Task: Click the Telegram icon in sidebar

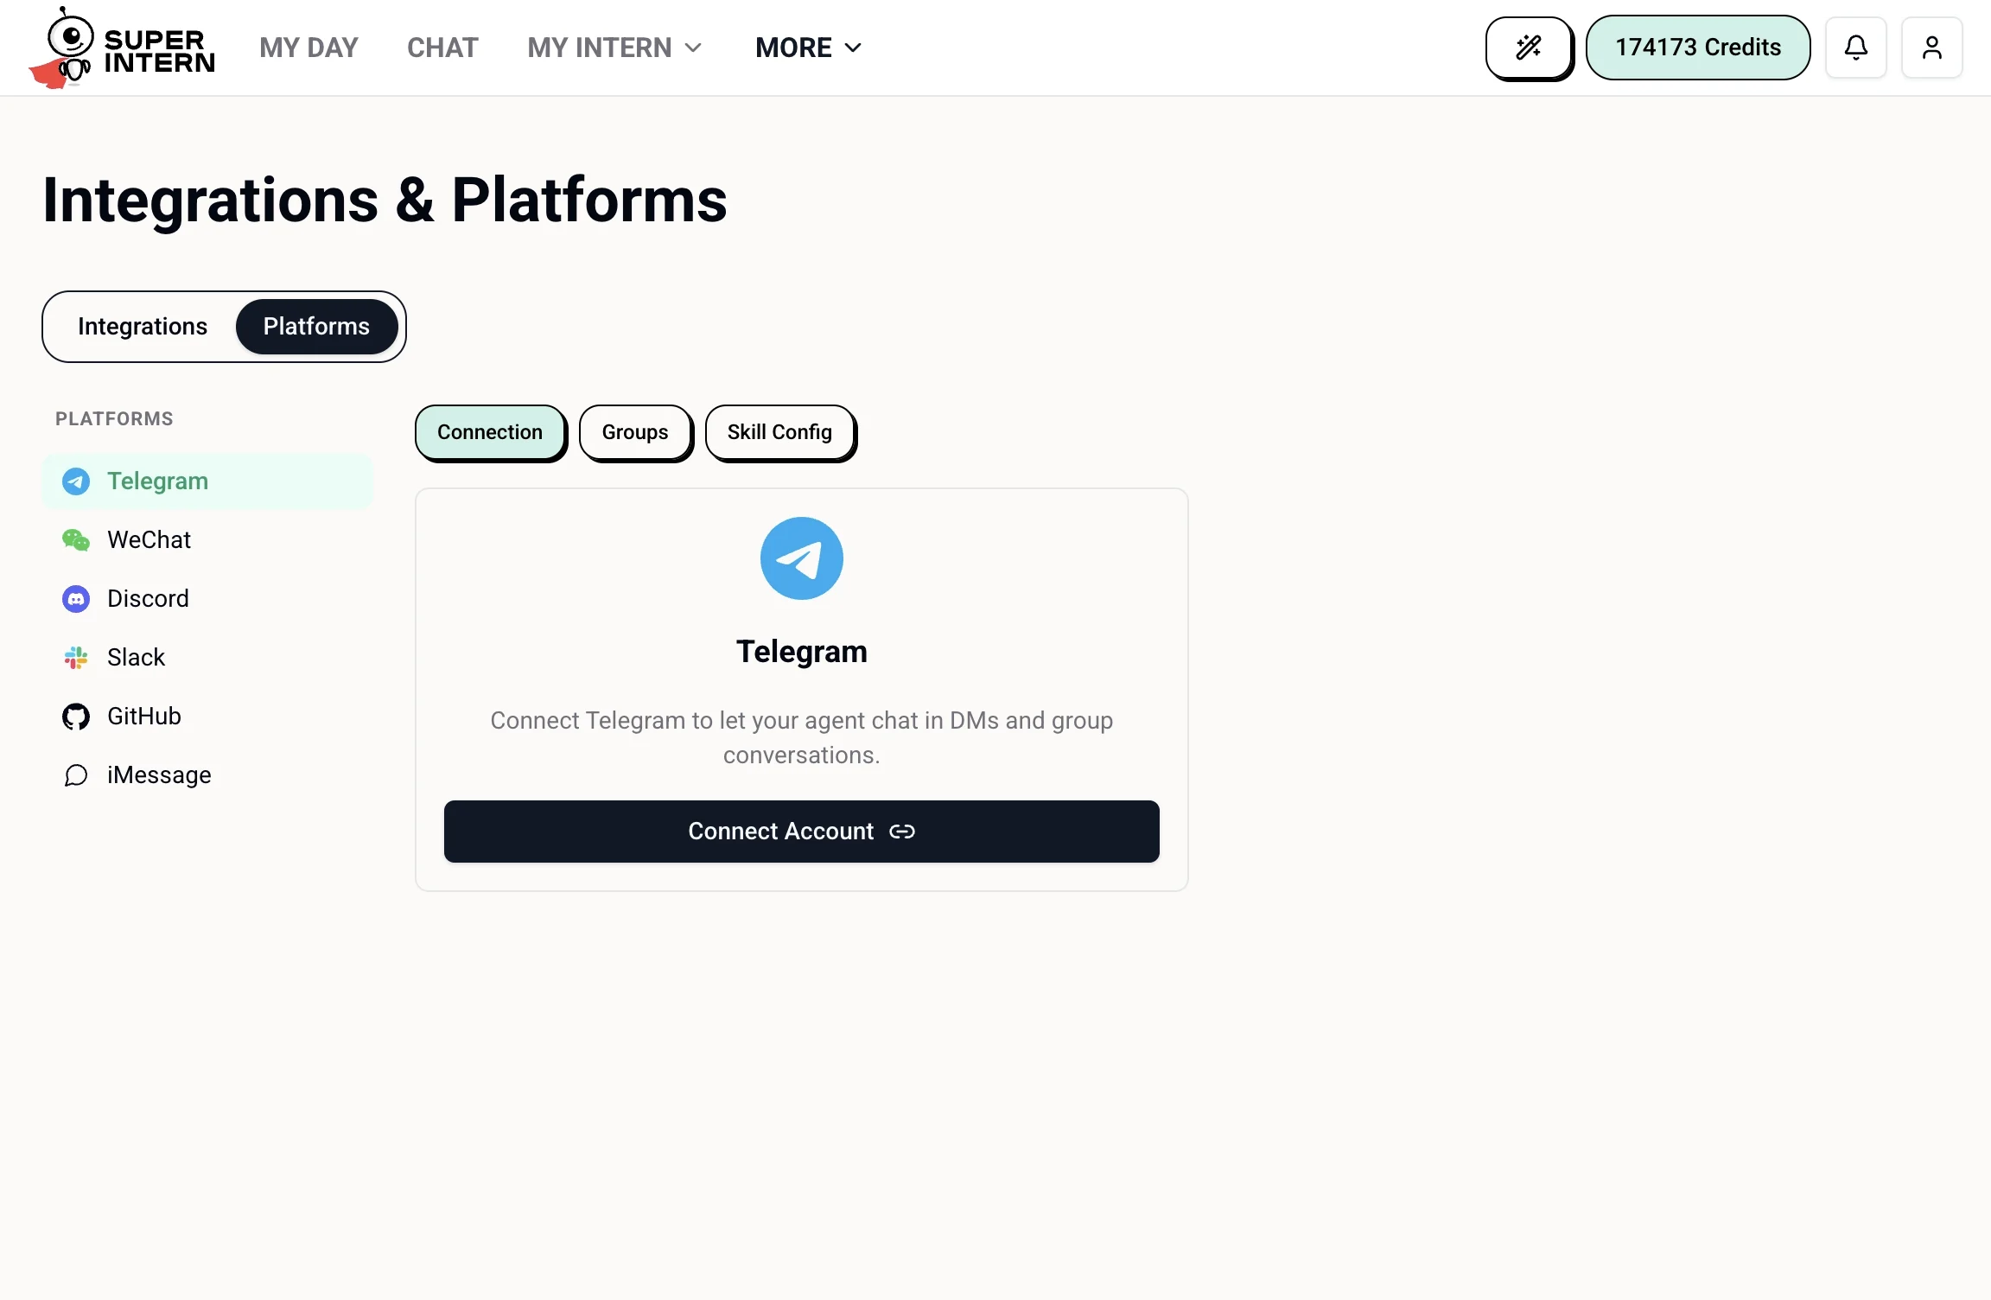Action: pos(76,481)
